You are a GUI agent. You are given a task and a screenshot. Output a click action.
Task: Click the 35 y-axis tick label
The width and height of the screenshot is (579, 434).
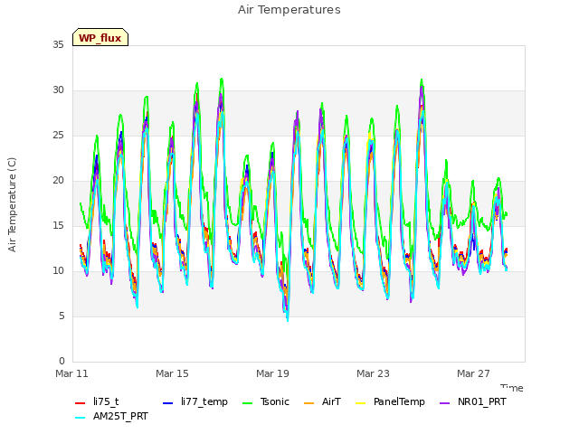pyautogui.click(x=58, y=45)
